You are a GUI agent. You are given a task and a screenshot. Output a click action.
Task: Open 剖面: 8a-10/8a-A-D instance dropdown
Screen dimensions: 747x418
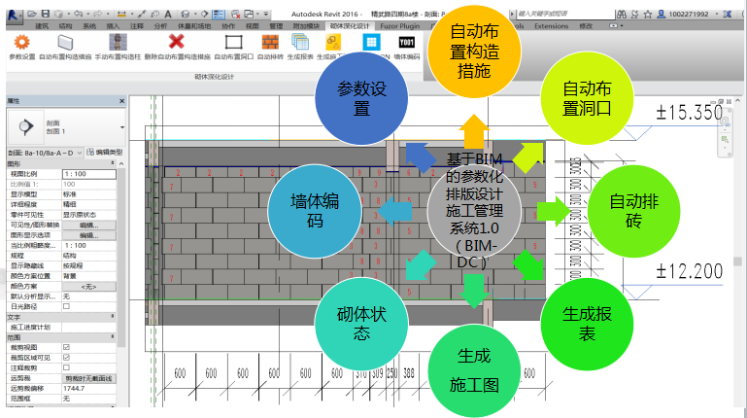(x=45, y=153)
